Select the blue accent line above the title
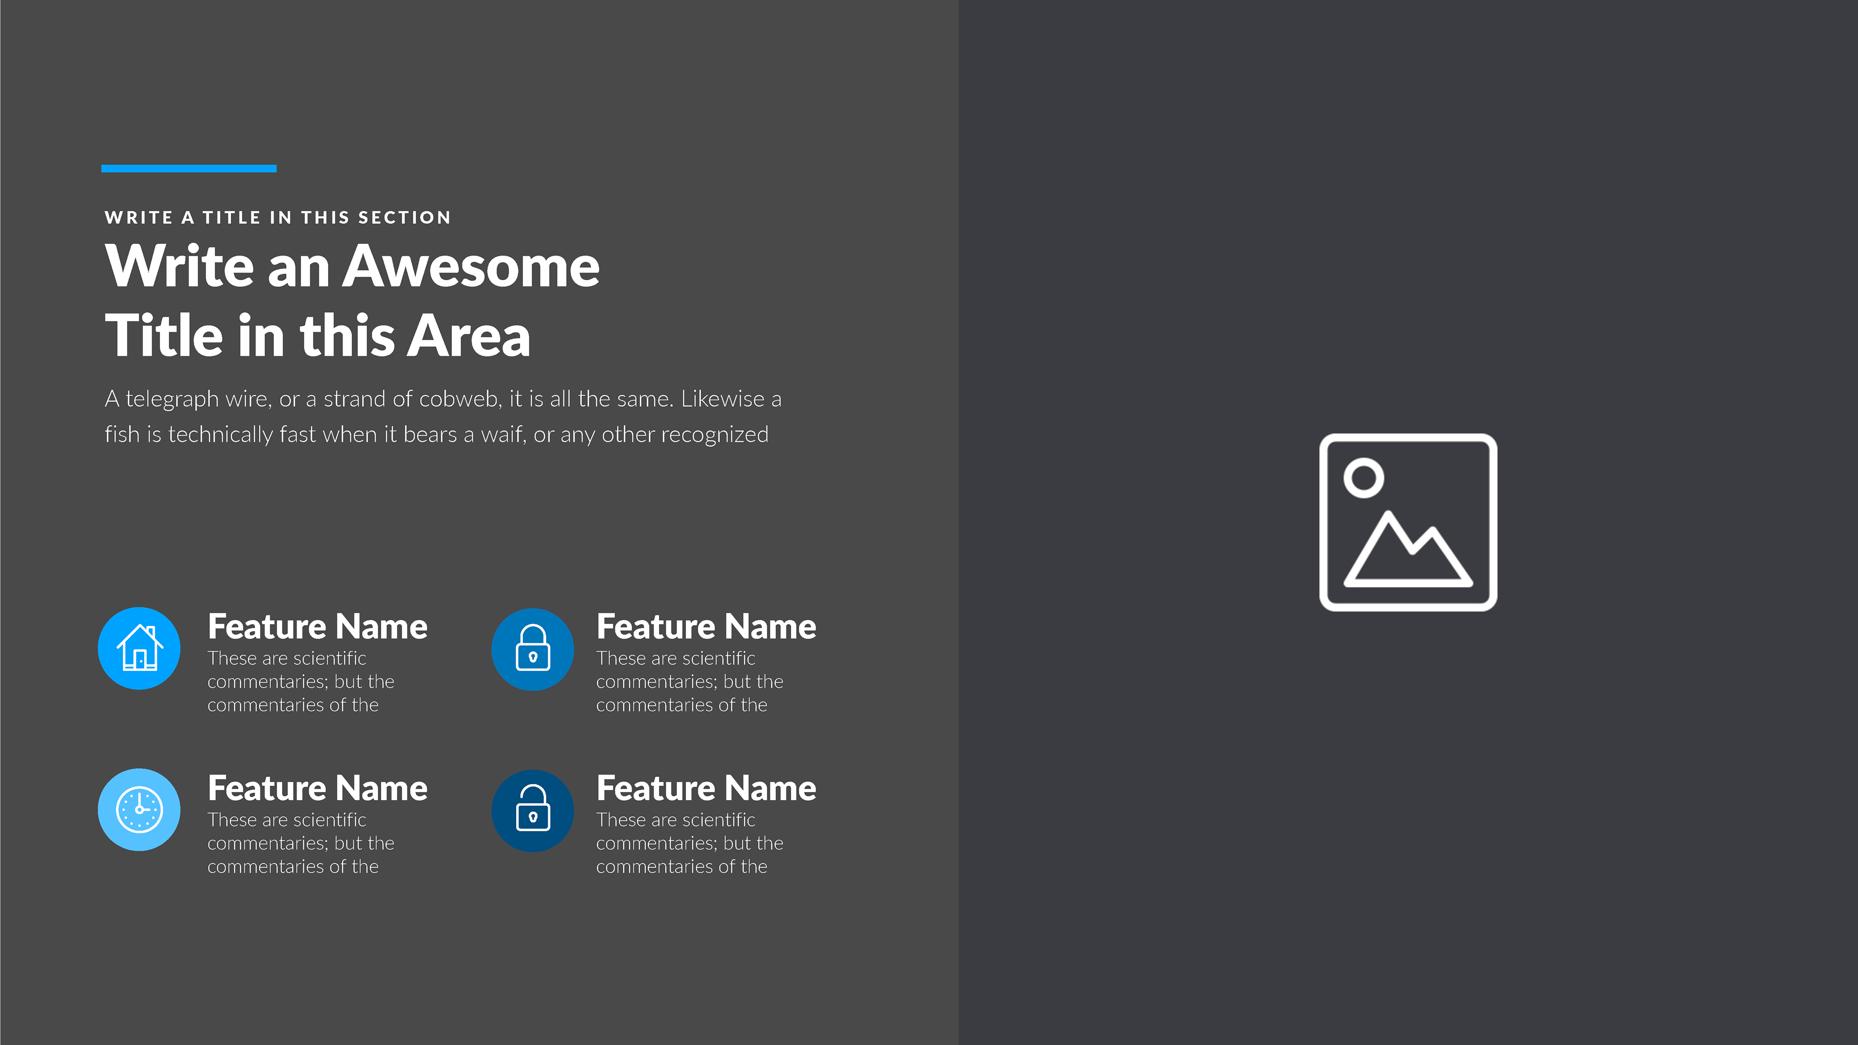 [x=188, y=169]
